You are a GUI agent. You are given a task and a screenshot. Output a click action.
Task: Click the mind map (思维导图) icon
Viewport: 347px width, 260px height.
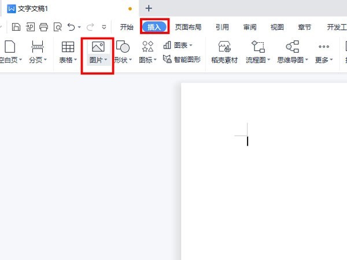[x=293, y=46]
